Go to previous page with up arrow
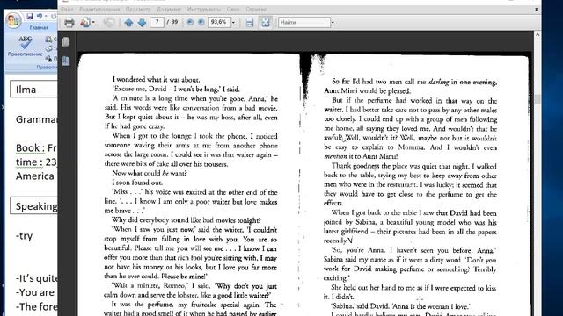The image size is (563, 316). (x=128, y=23)
